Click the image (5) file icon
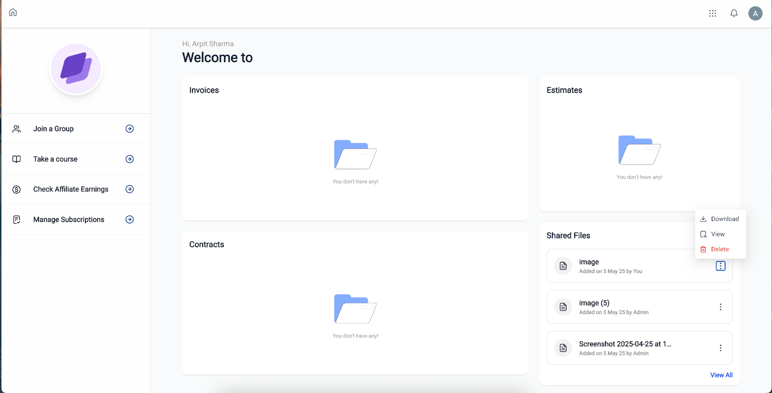Viewport: 772px width, 393px height. (563, 307)
